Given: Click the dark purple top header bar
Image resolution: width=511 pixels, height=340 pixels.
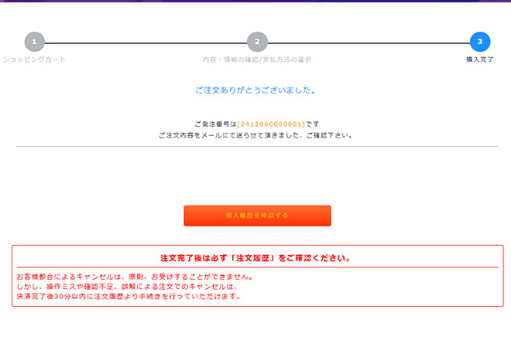Looking at the screenshot, I should coord(256,2).
